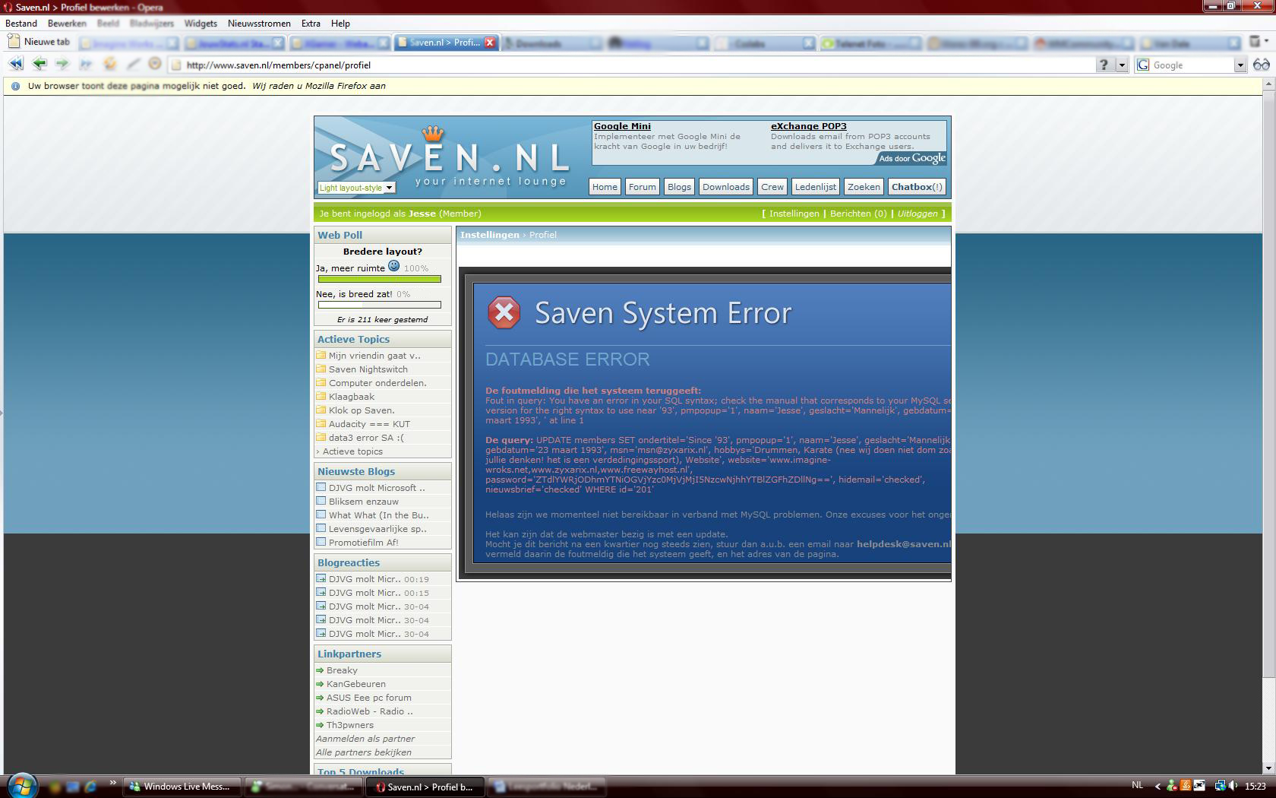Open the Bewerken menu

[67, 24]
